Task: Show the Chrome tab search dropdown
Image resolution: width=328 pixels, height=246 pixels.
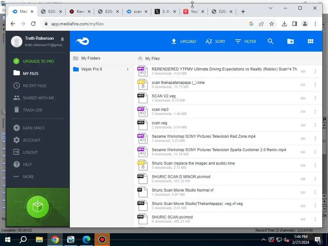Action: point(270,8)
